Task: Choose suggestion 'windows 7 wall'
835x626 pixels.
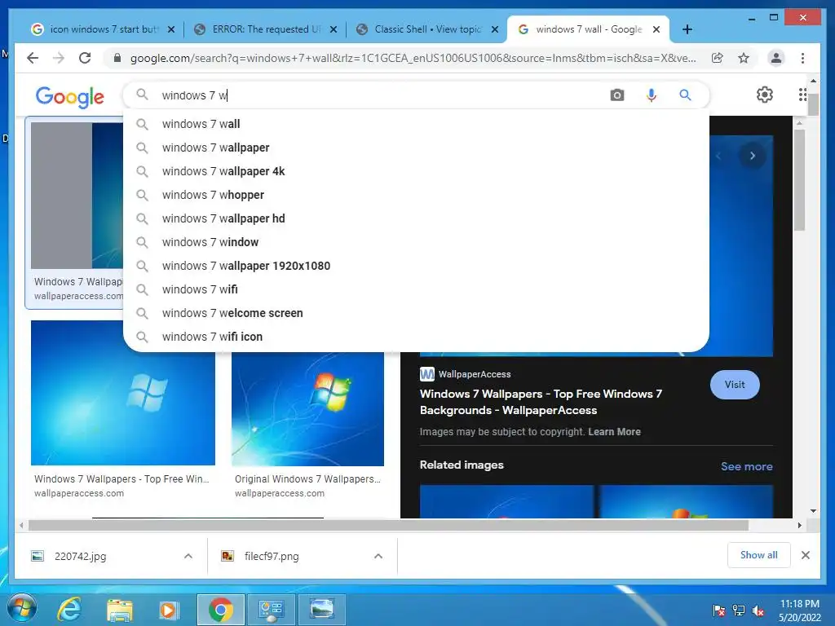Action: 416,124
